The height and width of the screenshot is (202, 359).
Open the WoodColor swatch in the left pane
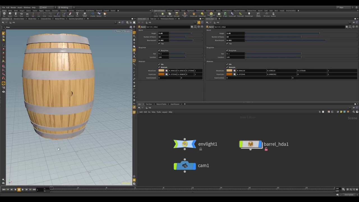(161, 71)
